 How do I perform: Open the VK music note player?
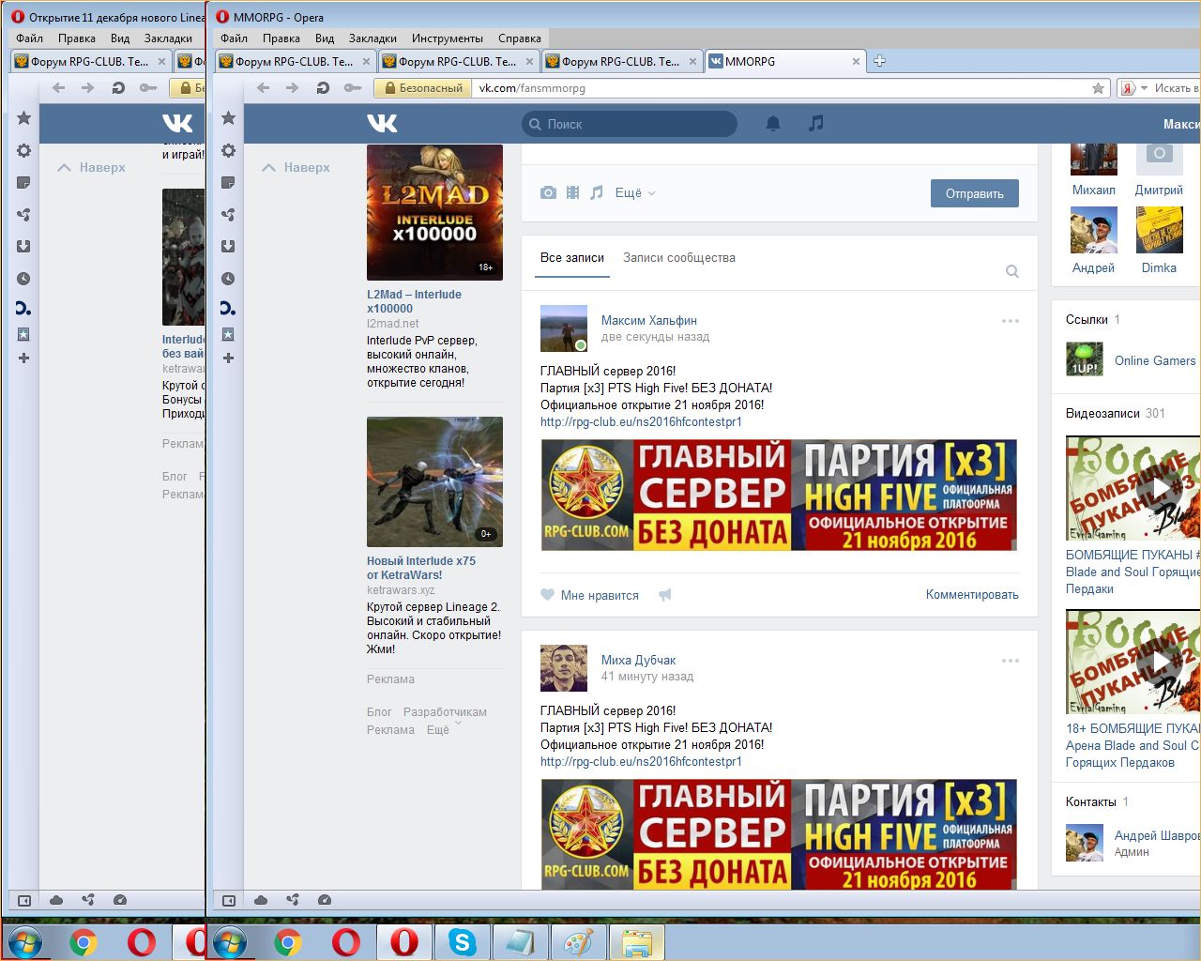pos(816,123)
